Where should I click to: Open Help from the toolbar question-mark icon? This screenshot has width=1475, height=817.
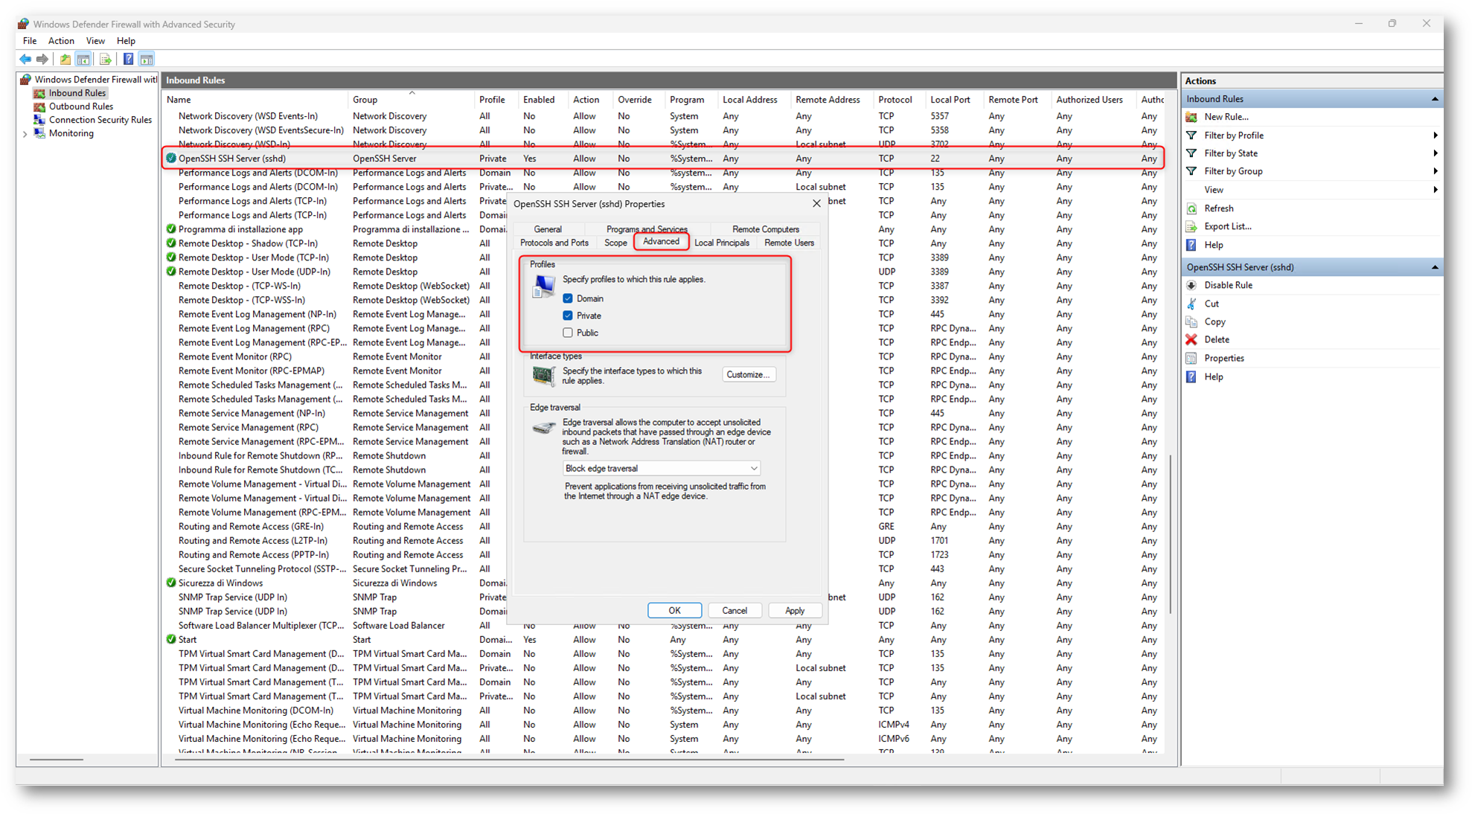128,60
